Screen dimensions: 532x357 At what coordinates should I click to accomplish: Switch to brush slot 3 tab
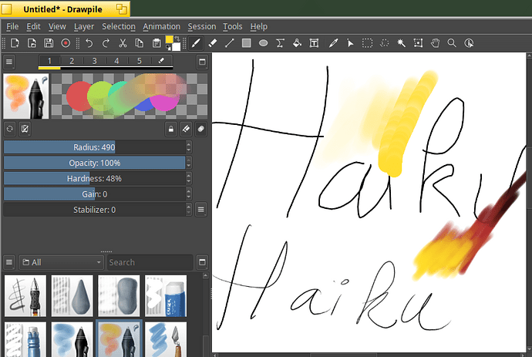(94, 61)
